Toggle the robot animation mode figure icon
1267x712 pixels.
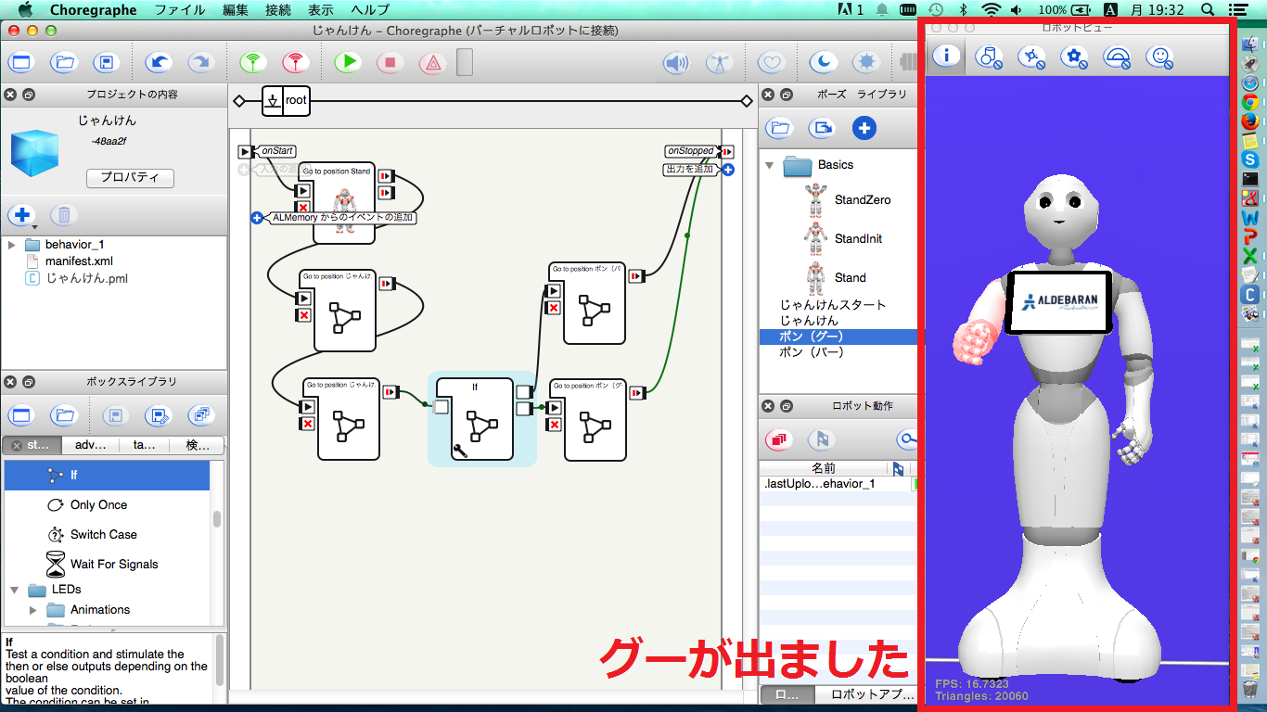[x=719, y=63]
